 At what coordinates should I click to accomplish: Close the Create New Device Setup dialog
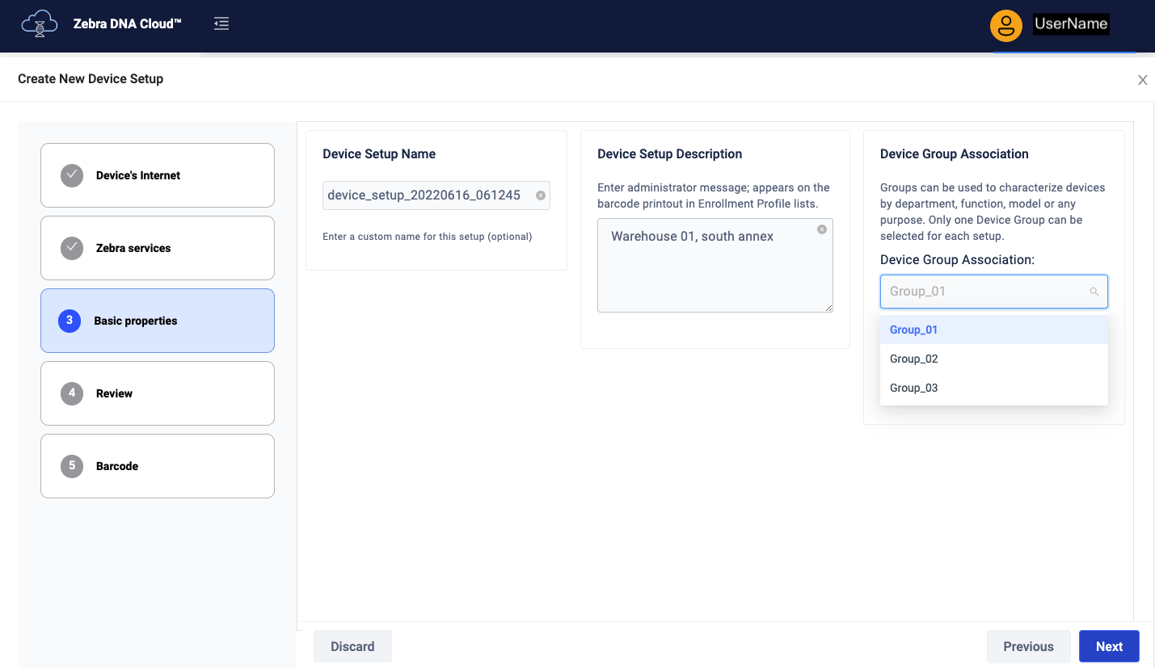[1142, 80]
